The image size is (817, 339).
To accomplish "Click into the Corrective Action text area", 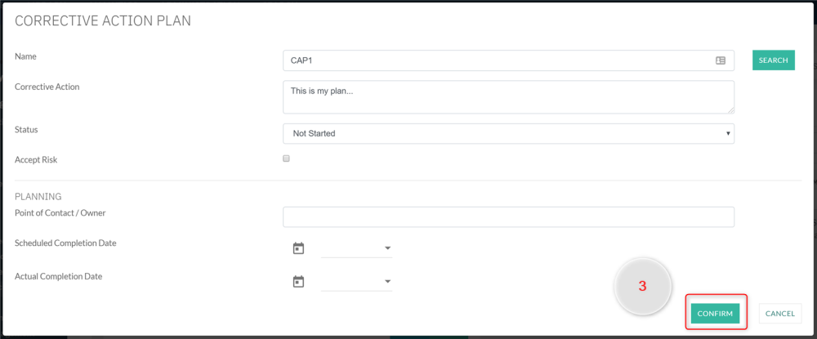I will (507, 96).
